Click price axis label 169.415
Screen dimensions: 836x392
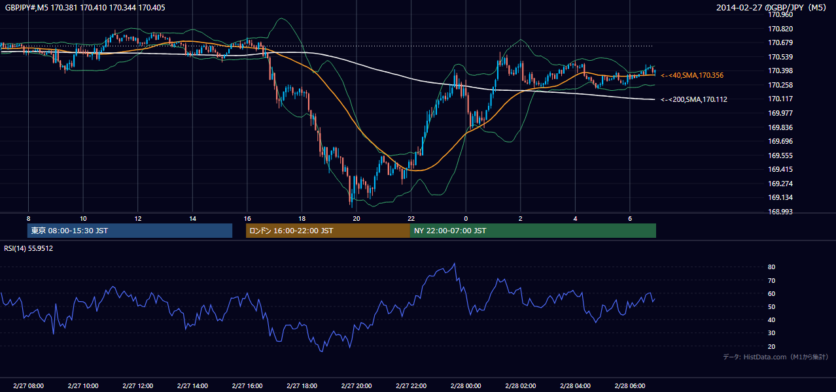point(780,169)
